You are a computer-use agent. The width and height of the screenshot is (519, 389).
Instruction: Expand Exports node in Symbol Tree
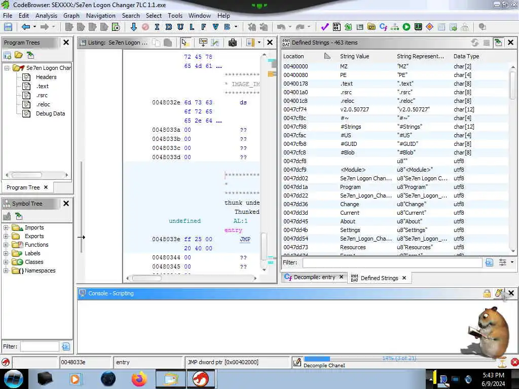click(6, 236)
